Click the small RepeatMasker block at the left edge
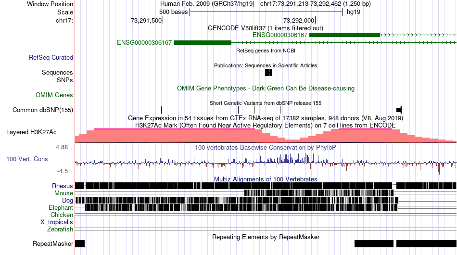Viewport: 457px width, 255px height. [x=80, y=243]
